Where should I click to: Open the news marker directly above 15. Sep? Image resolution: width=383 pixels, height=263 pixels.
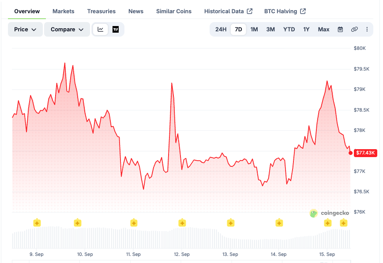pyautogui.click(x=327, y=223)
